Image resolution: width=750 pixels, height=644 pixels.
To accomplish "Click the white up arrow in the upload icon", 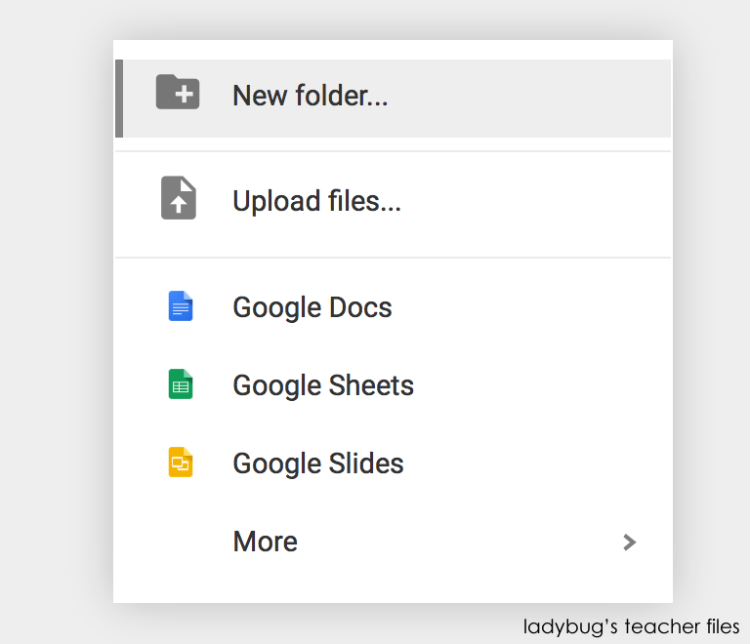I will [x=179, y=203].
